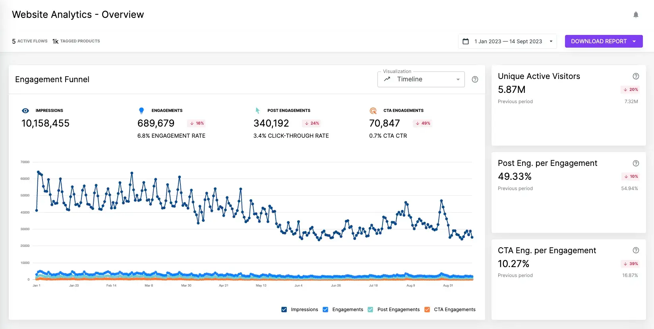Open help for Engagement Funnel
Viewport: 654px width, 329px height.
(x=475, y=79)
